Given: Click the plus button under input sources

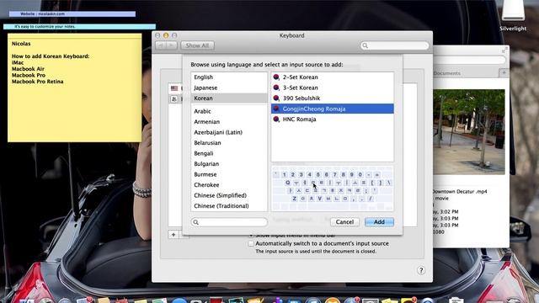Looking at the screenshot, I should point(173,235).
